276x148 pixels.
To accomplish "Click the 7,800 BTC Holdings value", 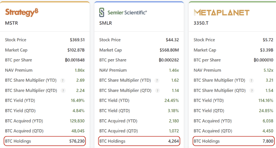I will [267, 141].
